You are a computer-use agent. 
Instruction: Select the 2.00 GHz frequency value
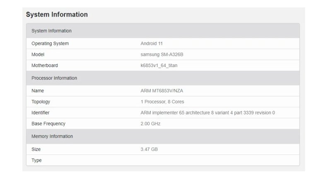[x=150, y=124]
